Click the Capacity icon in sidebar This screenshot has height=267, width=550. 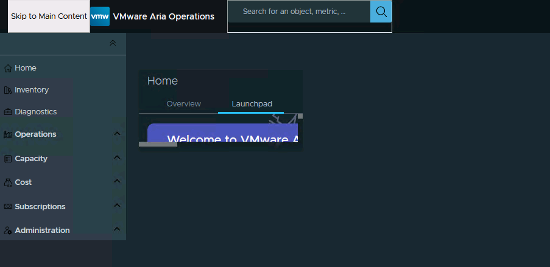(x=8, y=159)
